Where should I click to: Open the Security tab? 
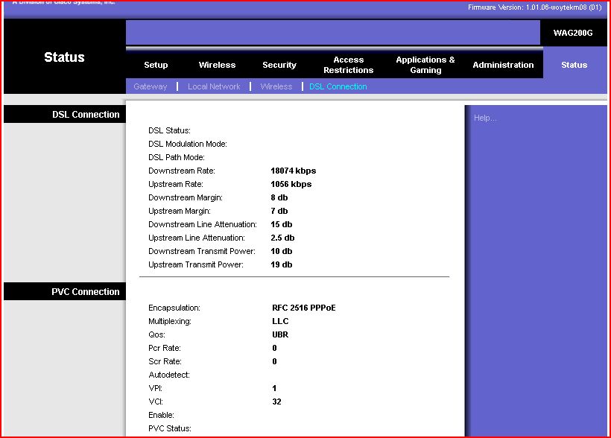(279, 65)
